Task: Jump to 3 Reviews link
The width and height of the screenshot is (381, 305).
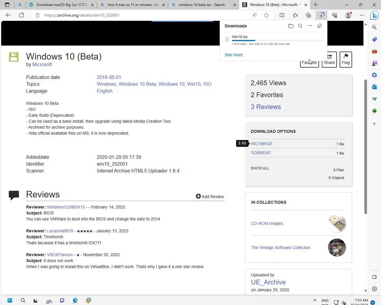Action: pyautogui.click(x=266, y=107)
